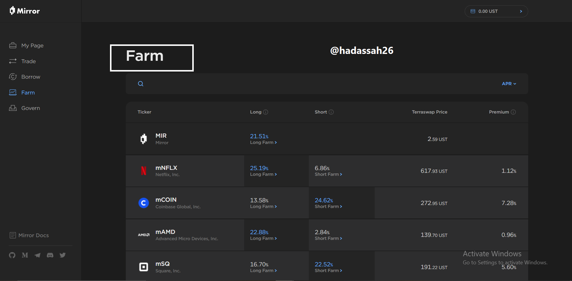Select the mNFLX ticker name
This screenshot has height=281, width=572.
point(166,168)
